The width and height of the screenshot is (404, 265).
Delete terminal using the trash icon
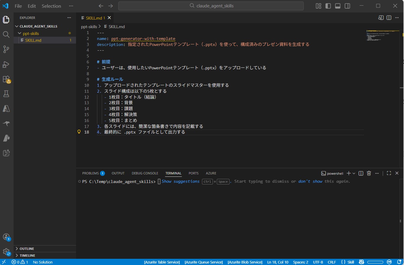click(369, 173)
